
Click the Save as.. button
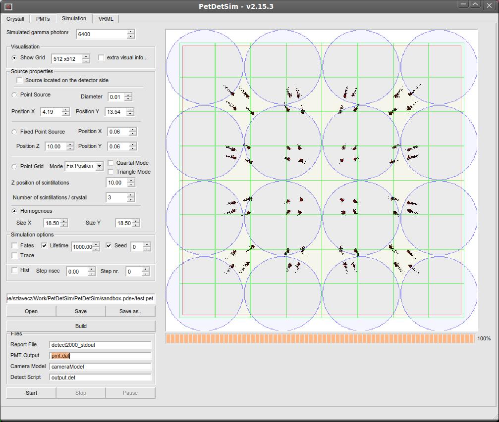pyautogui.click(x=130, y=311)
